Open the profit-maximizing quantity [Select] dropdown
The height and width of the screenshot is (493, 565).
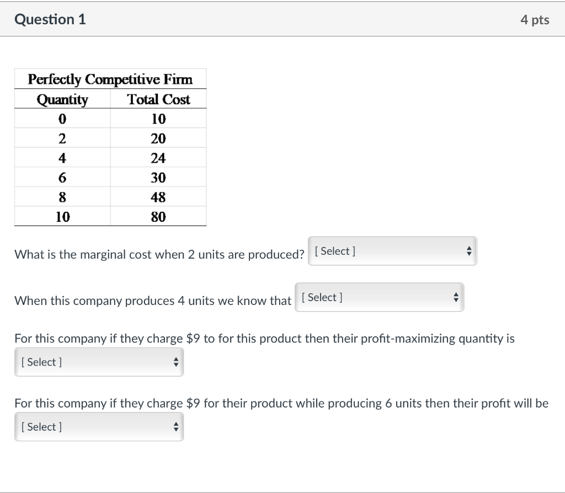tap(99, 362)
